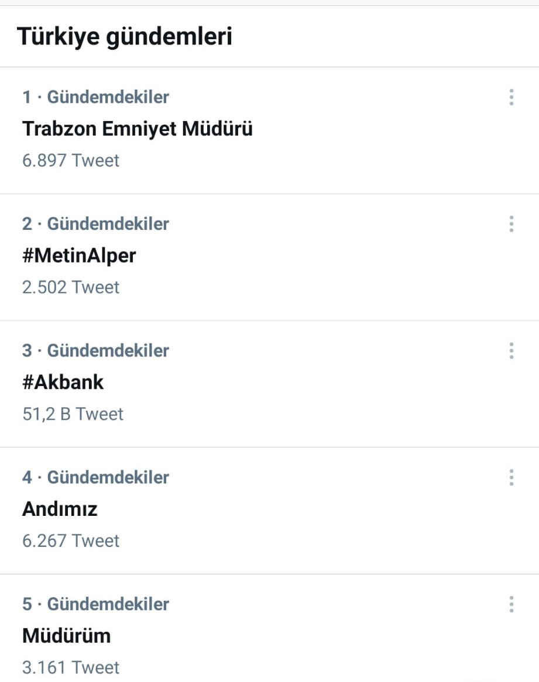The height and width of the screenshot is (682, 539).
Task: Select the 6.267 Tweet count text
Action: point(71,540)
